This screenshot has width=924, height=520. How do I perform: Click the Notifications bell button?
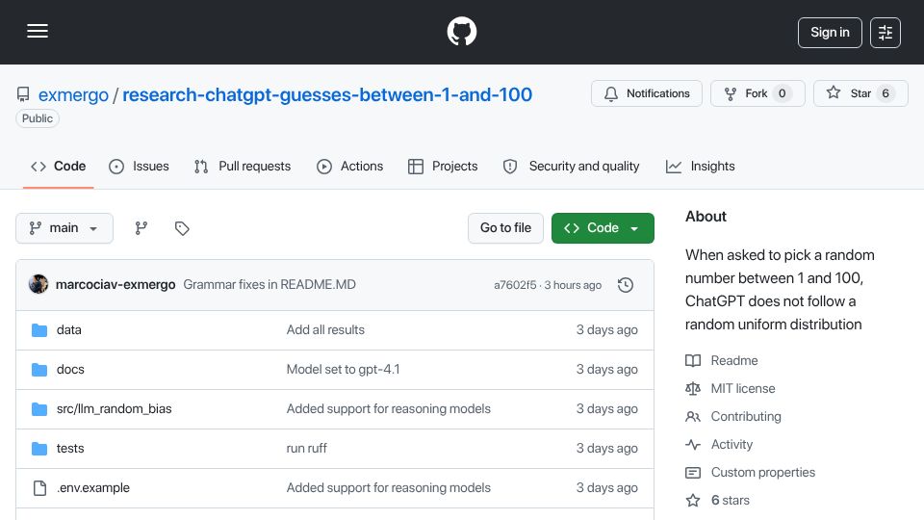pyautogui.click(x=647, y=93)
